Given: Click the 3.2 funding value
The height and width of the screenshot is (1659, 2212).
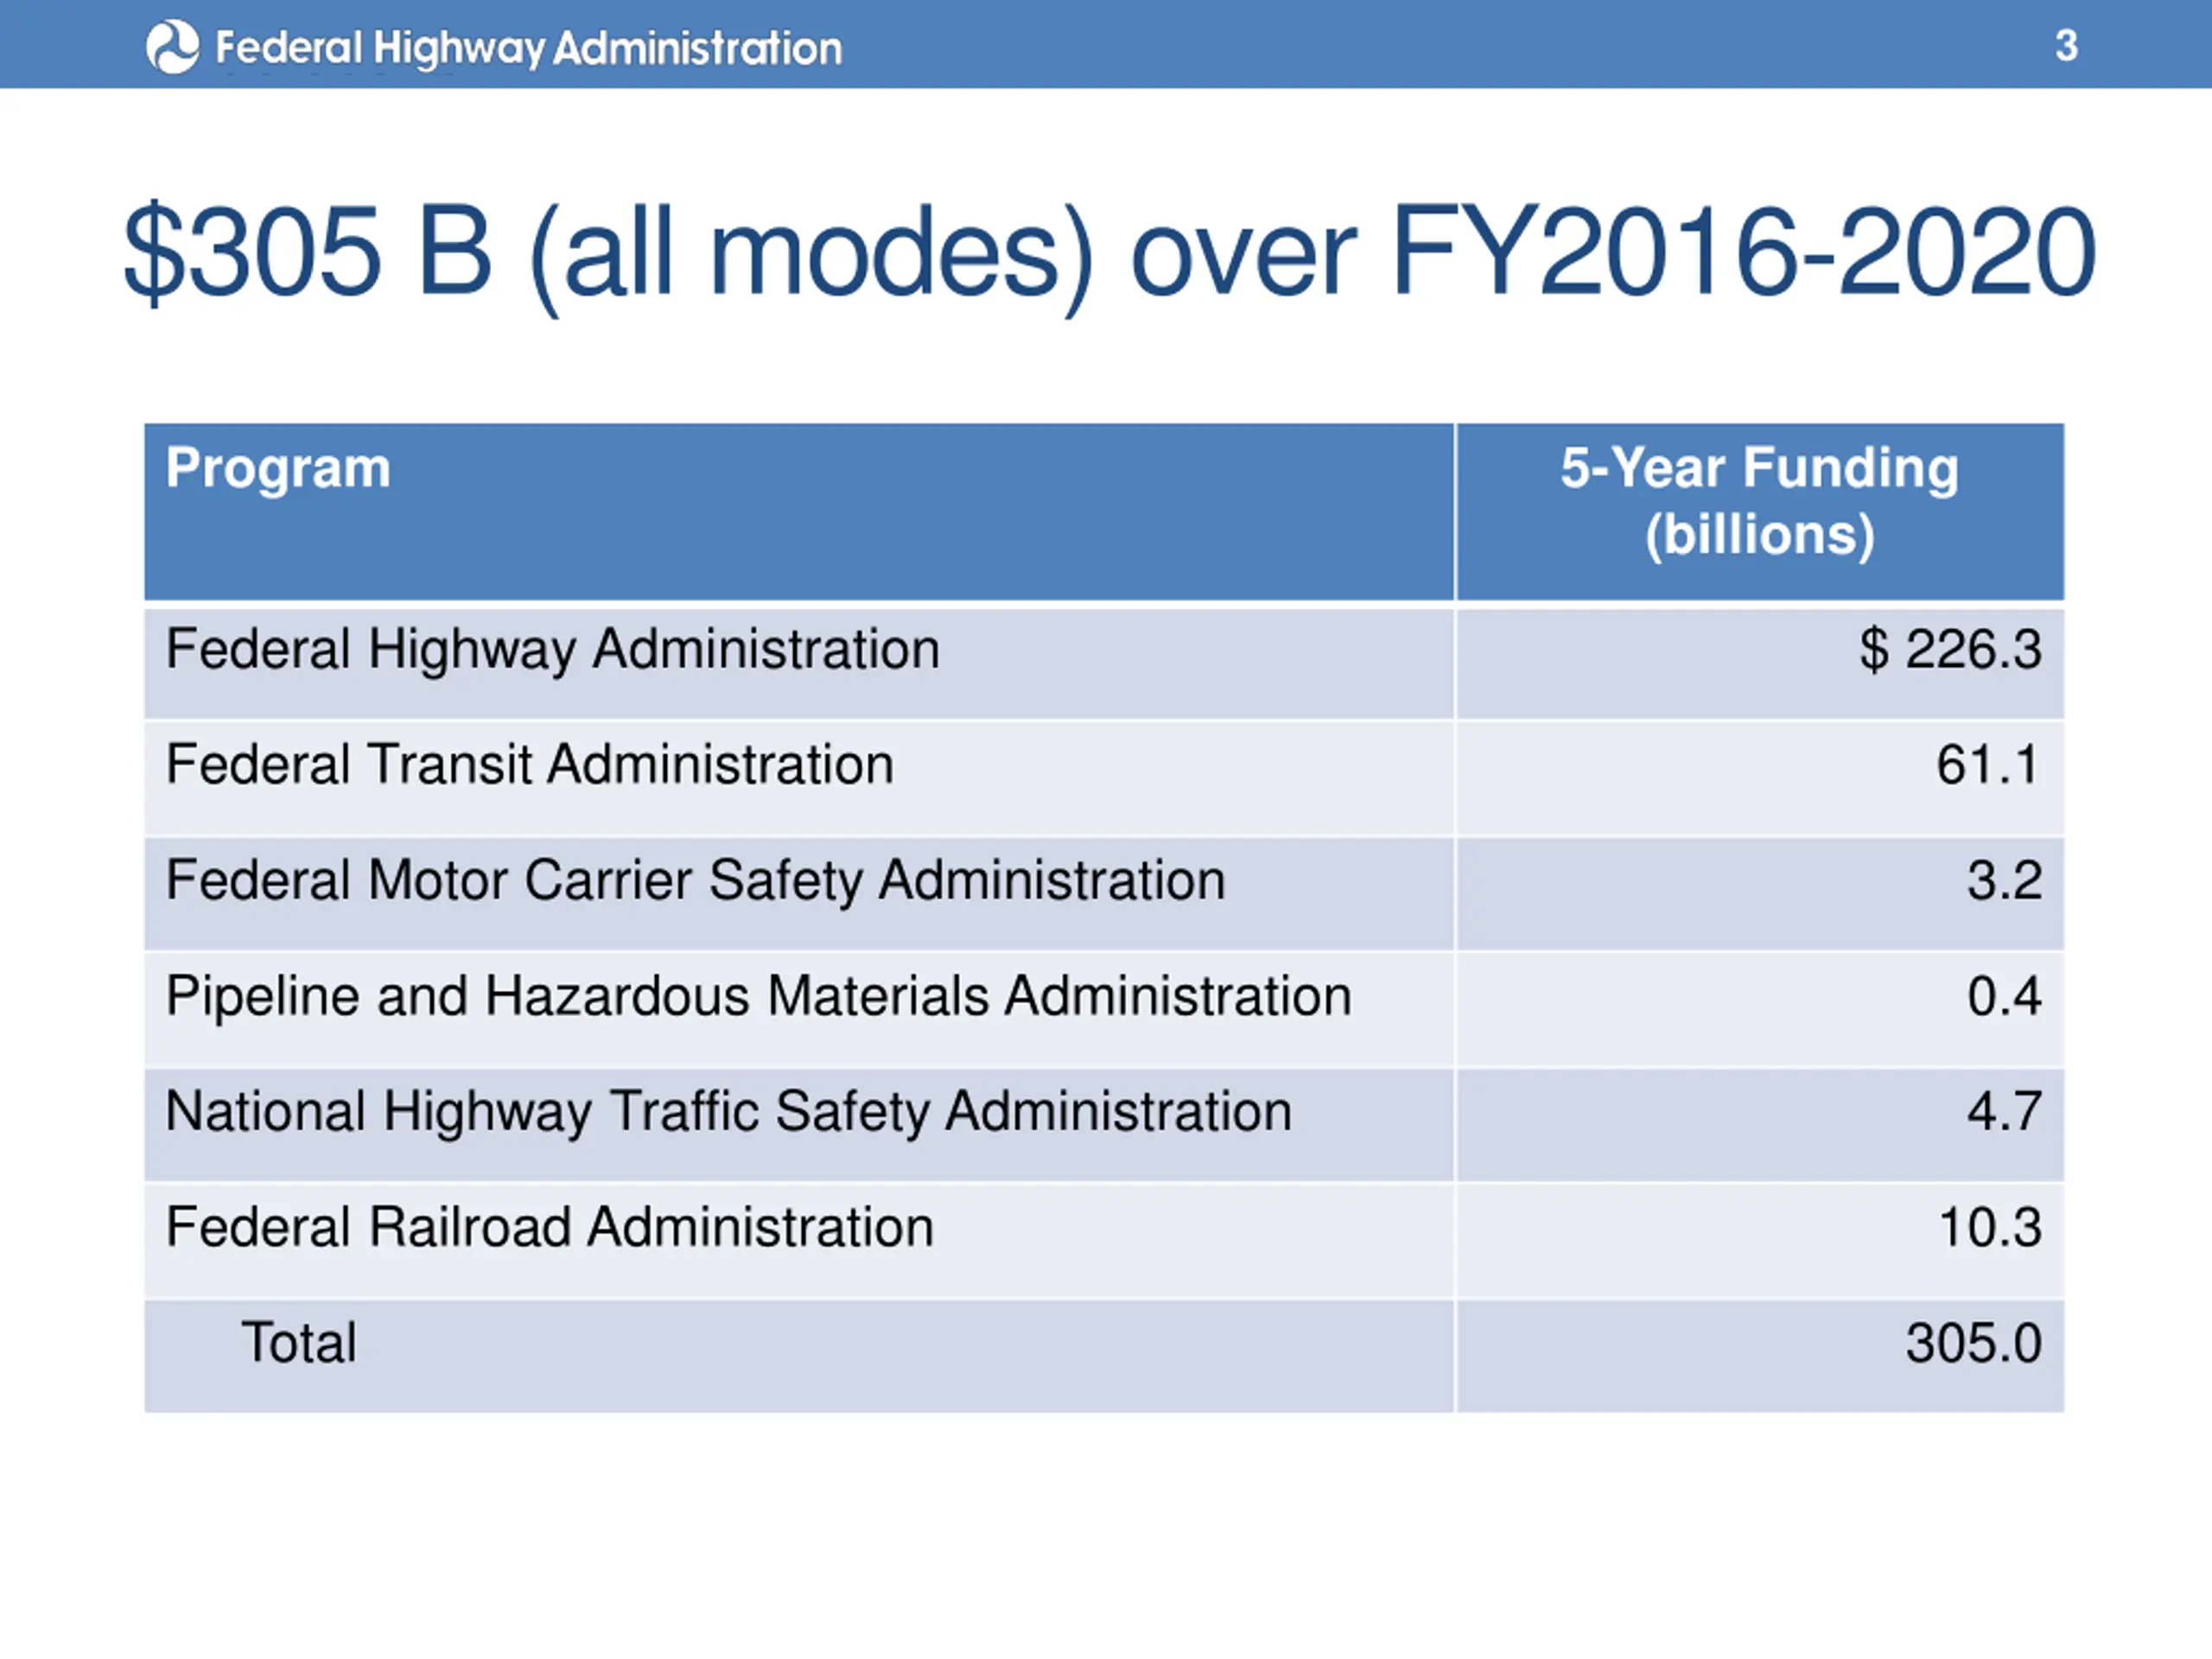Looking at the screenshot, I should (2003, 881).
